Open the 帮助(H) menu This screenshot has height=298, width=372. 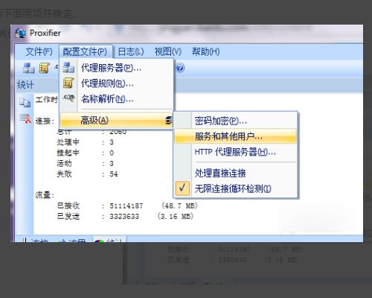[x=205, y=51]
